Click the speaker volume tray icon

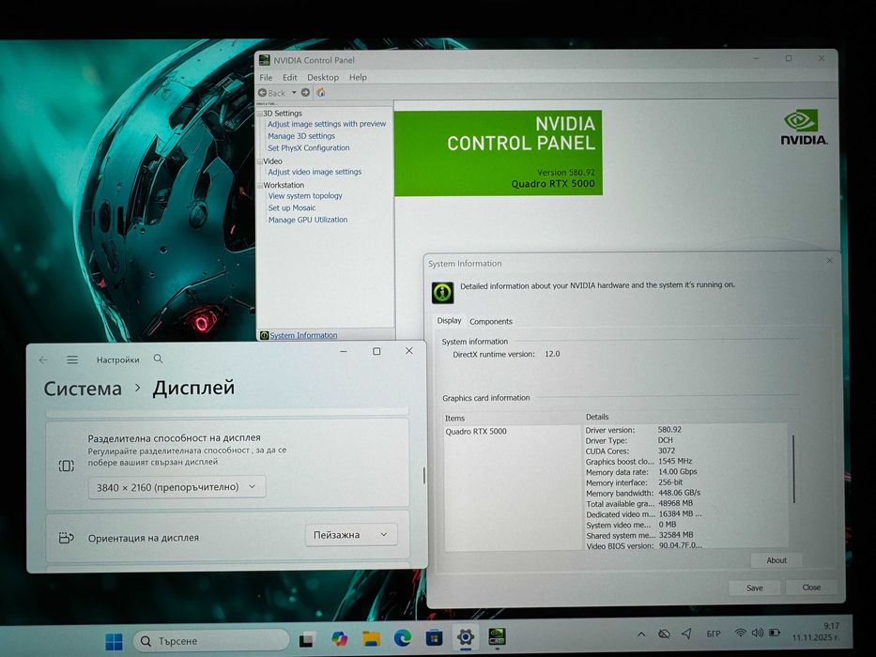click(x=758, y=633)
